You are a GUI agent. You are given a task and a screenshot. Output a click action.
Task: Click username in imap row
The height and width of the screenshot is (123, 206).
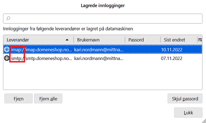tap(99, 50)
